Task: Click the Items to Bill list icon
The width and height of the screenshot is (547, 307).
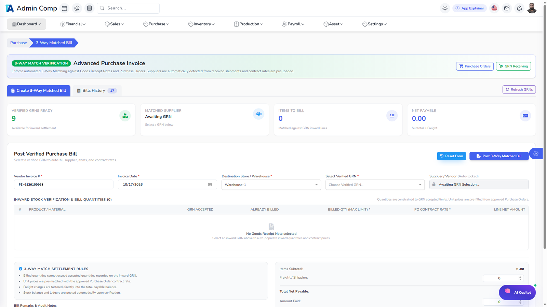Action: [x=392, y=116]
